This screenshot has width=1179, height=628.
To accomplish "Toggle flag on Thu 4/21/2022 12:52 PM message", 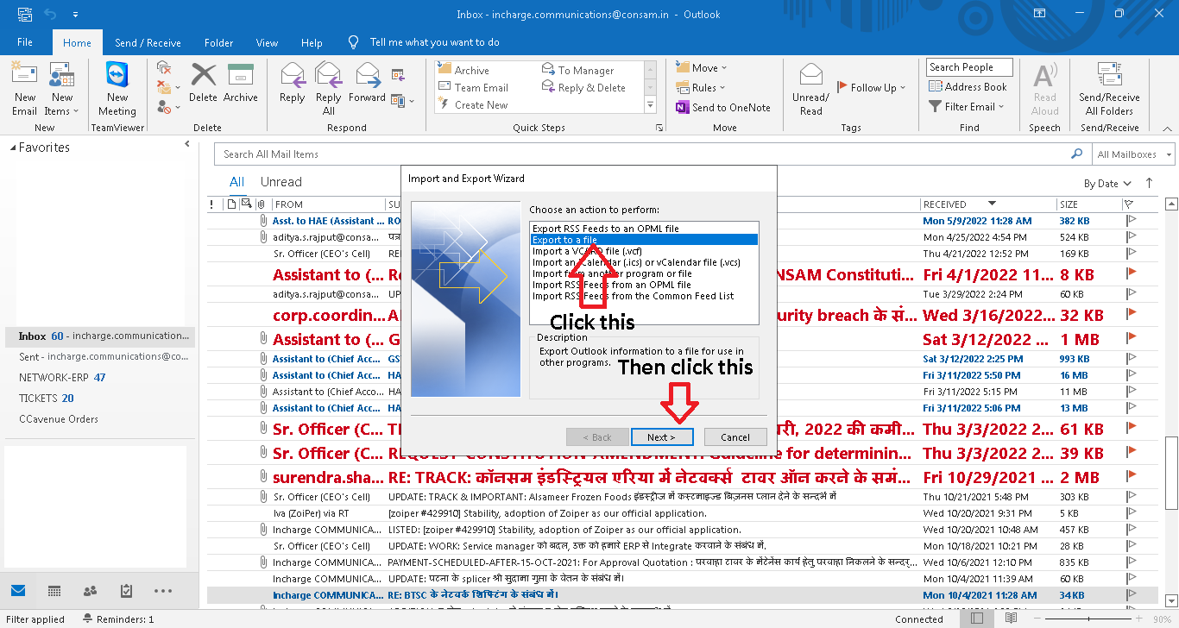I will click(1131, 254).
